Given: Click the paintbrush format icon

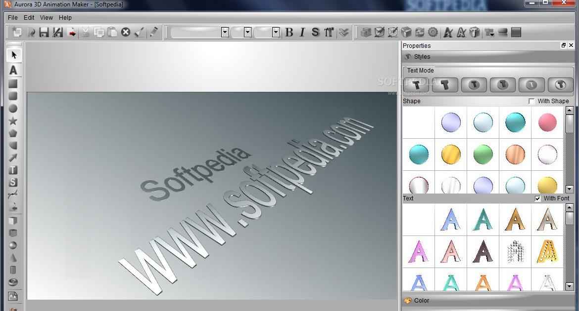Looking at the screenshot, I should pyautogui.click(x=139, y=33).
